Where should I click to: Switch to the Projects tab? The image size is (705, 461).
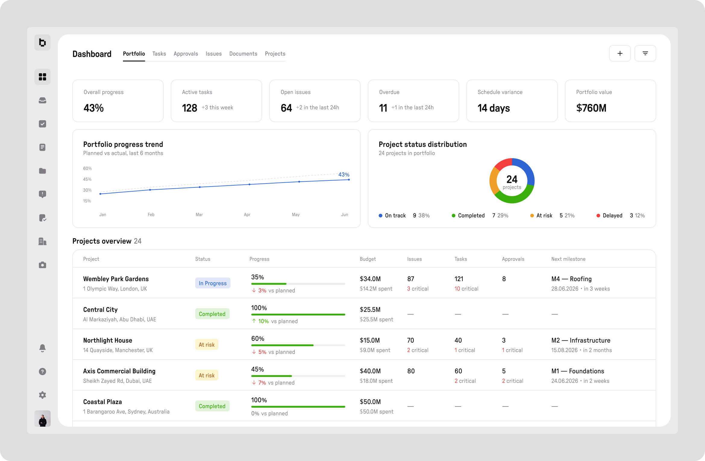pyautogui.click(x=275, y=54)
